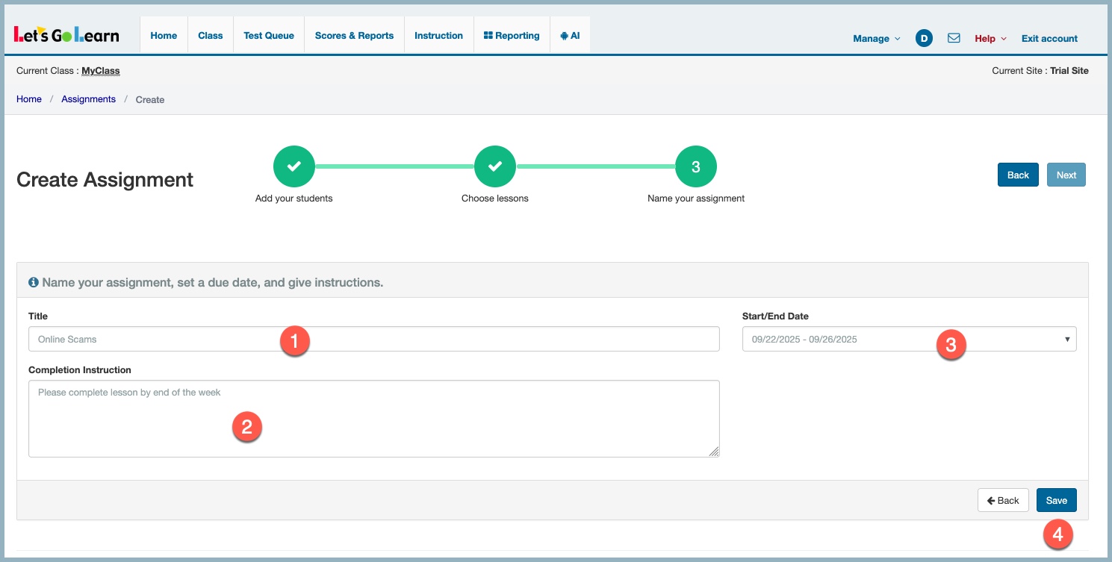Click the bottom Back button with arrow
The image size is (1112, 562).
(1002, 500)
